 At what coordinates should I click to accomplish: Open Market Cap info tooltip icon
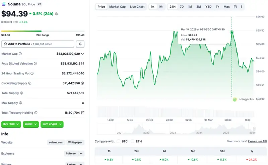[20, 54]
